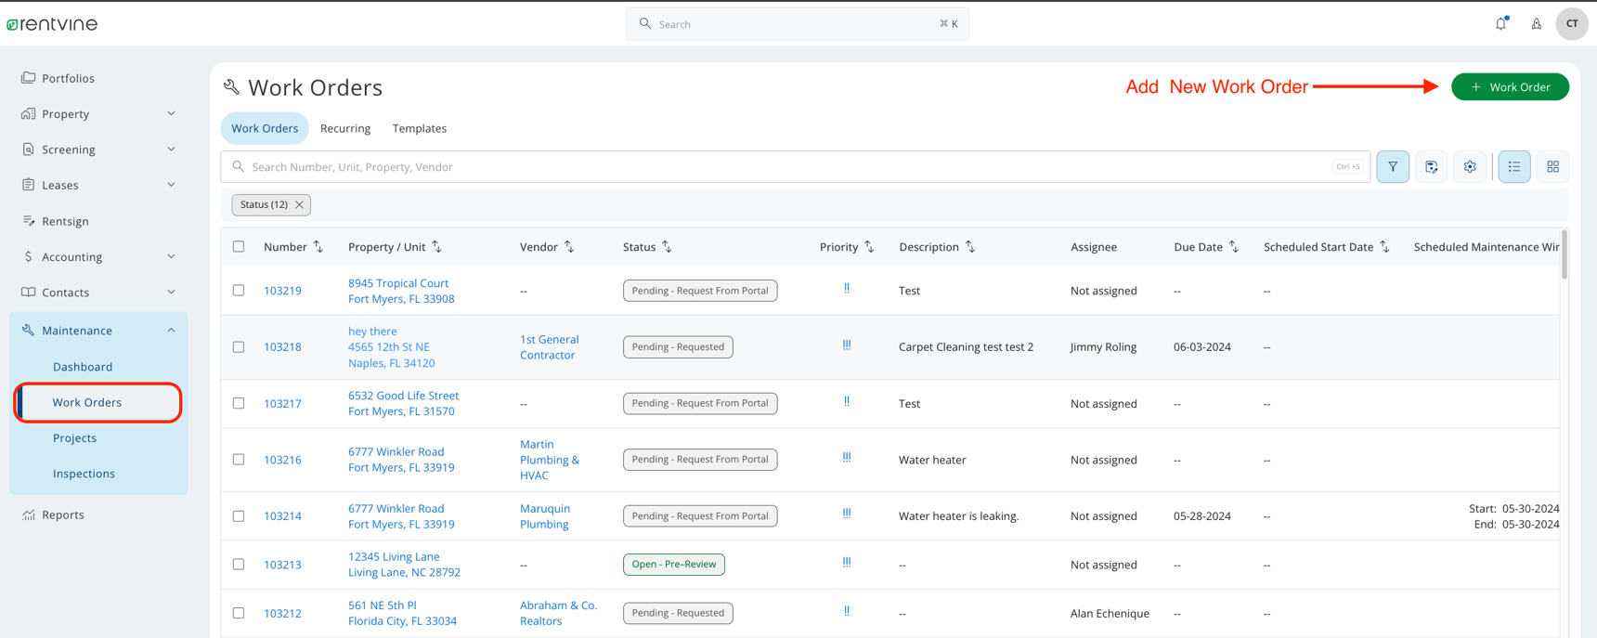The height and width of the screenshot is (638, 1597).
Task: Open the Templates tab
Action: [x=419, y=129]
